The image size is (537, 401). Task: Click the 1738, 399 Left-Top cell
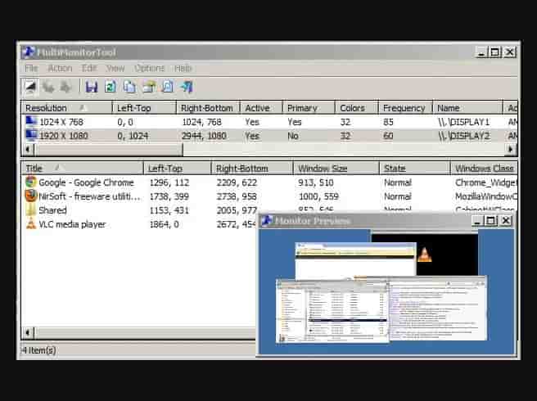169,196
